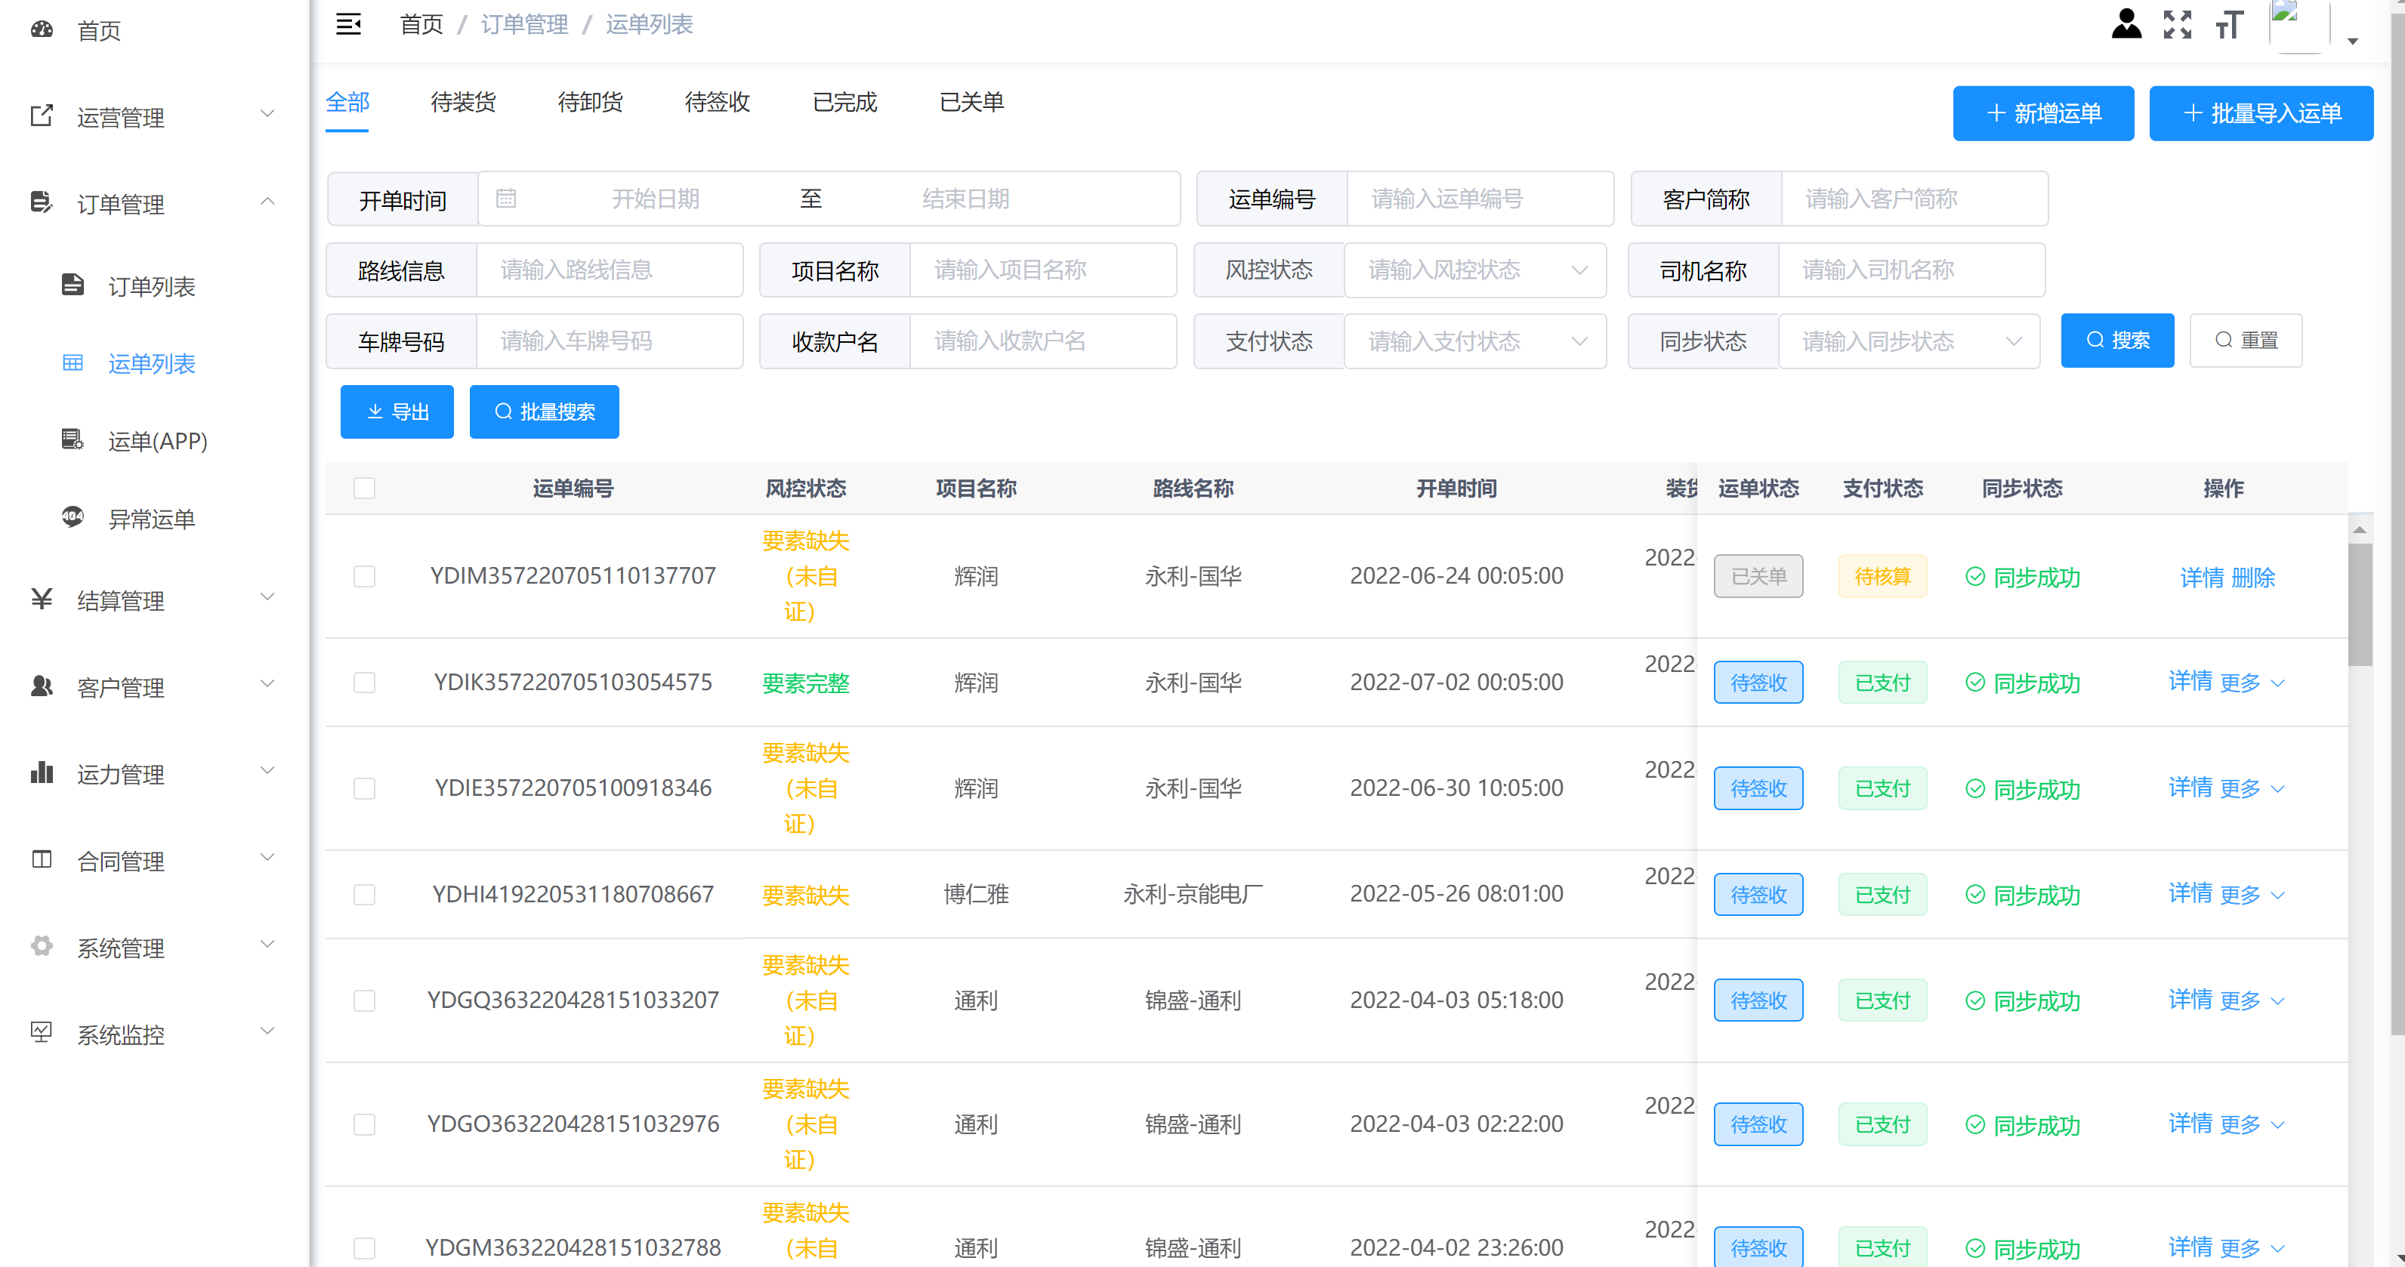This screenshot has height=1267, width=2405.
Task: Click the 订单管理 sidebar icon
Action: (x=42, y=202)
